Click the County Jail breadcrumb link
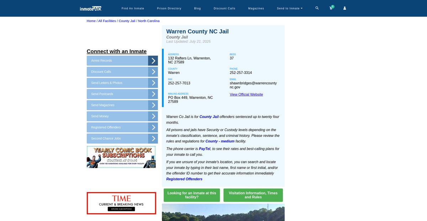This screenshot has height=221, width=427. coord(127,21)
